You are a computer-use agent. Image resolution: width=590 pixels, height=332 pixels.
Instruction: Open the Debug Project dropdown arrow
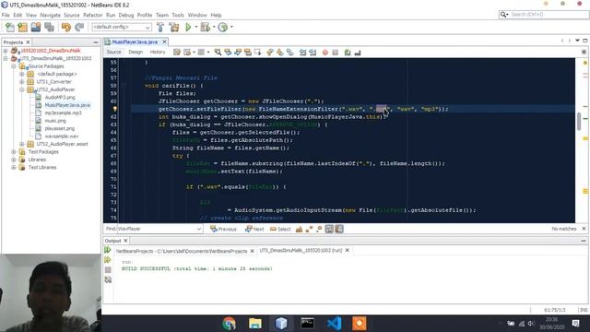point(214,27)
